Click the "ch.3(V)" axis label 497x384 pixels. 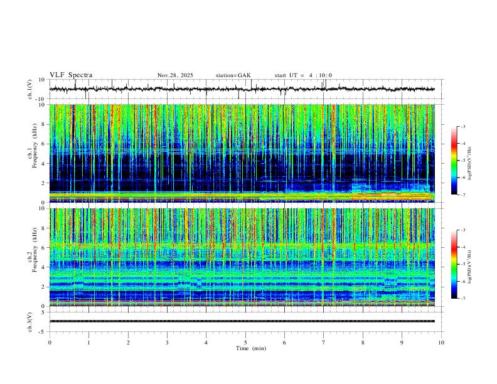tap(30, 322)
